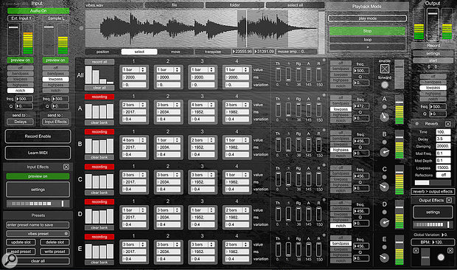The width and height of the screenshot is (457, 270).
Task: Click the bank A level bars display
Action: tap(100, 111)
